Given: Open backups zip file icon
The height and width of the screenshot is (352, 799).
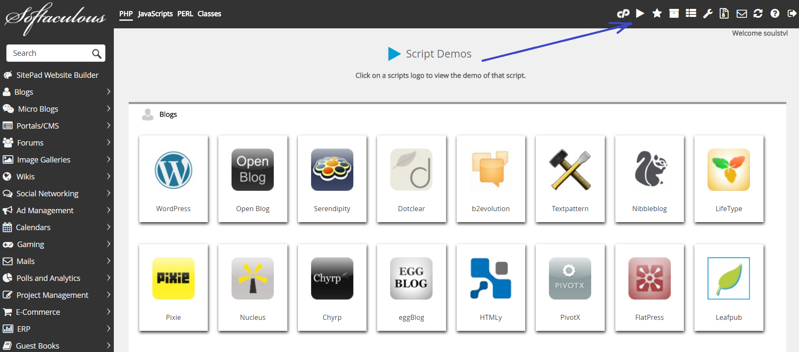Looking at the screenshot, I should (x=724, y=14).
